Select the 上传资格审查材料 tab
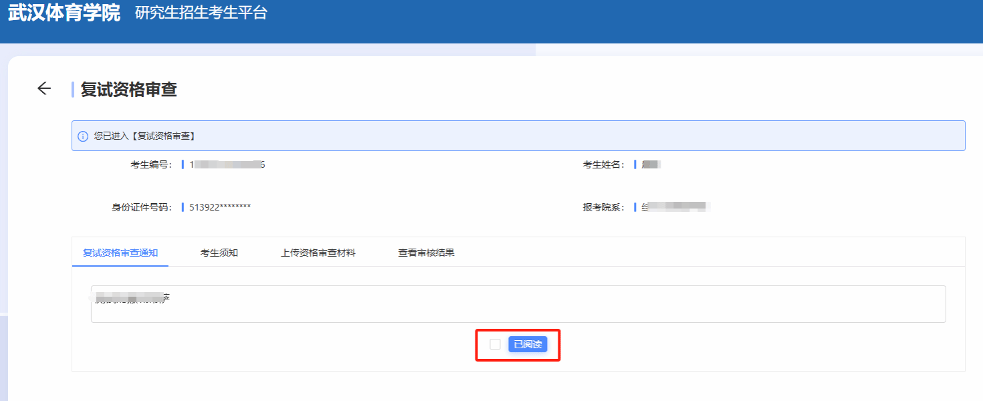Screen dimensions: 983x401 tap(318, 253)
